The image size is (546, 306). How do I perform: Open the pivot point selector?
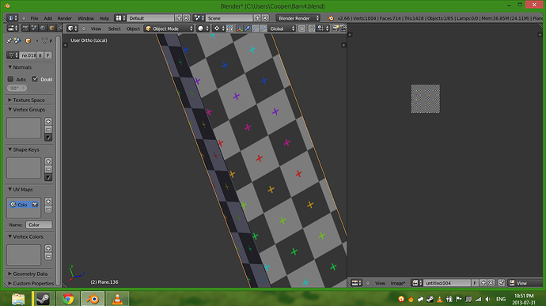tap(219, 28)
